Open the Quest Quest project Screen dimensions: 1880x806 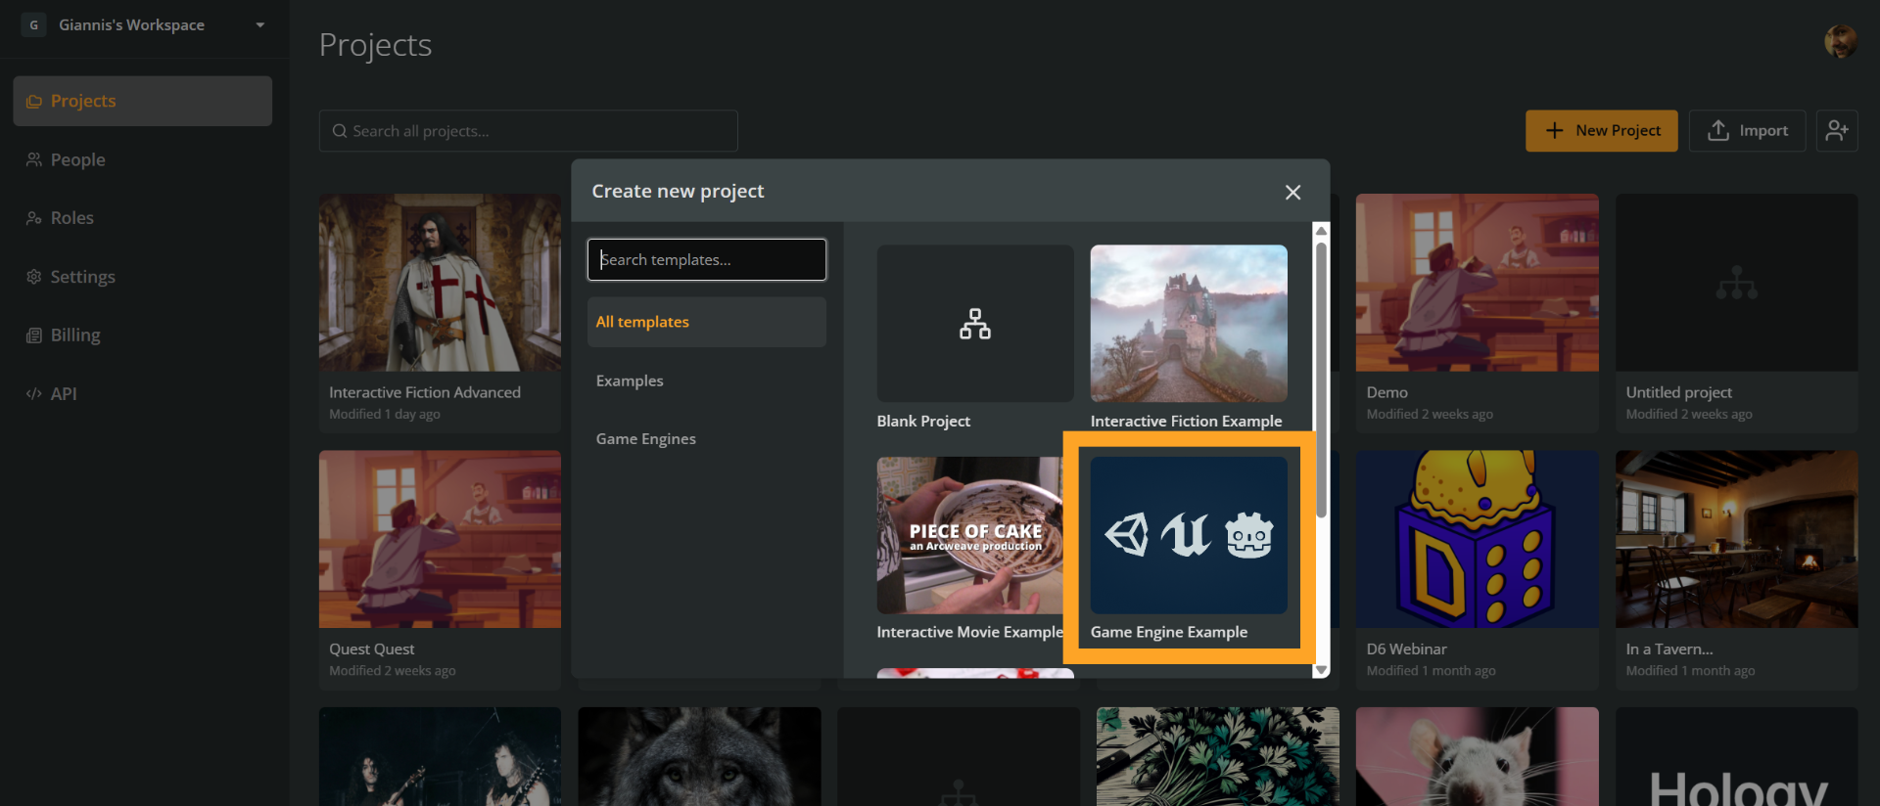440,569
